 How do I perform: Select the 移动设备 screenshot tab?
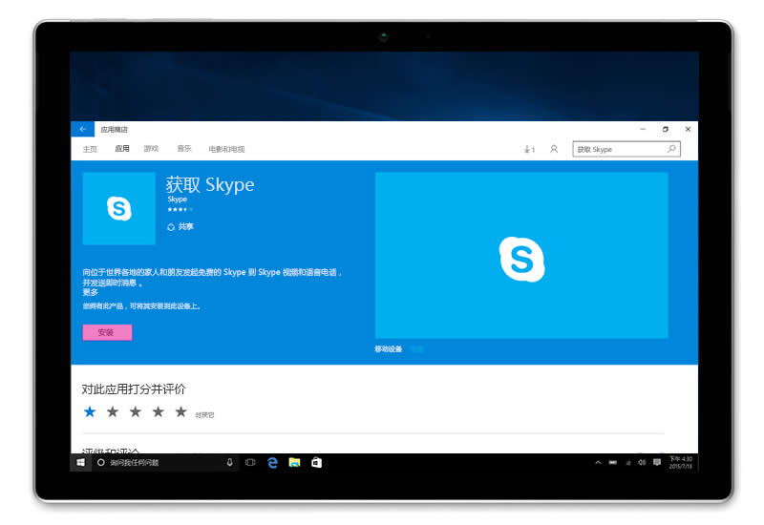389,348
